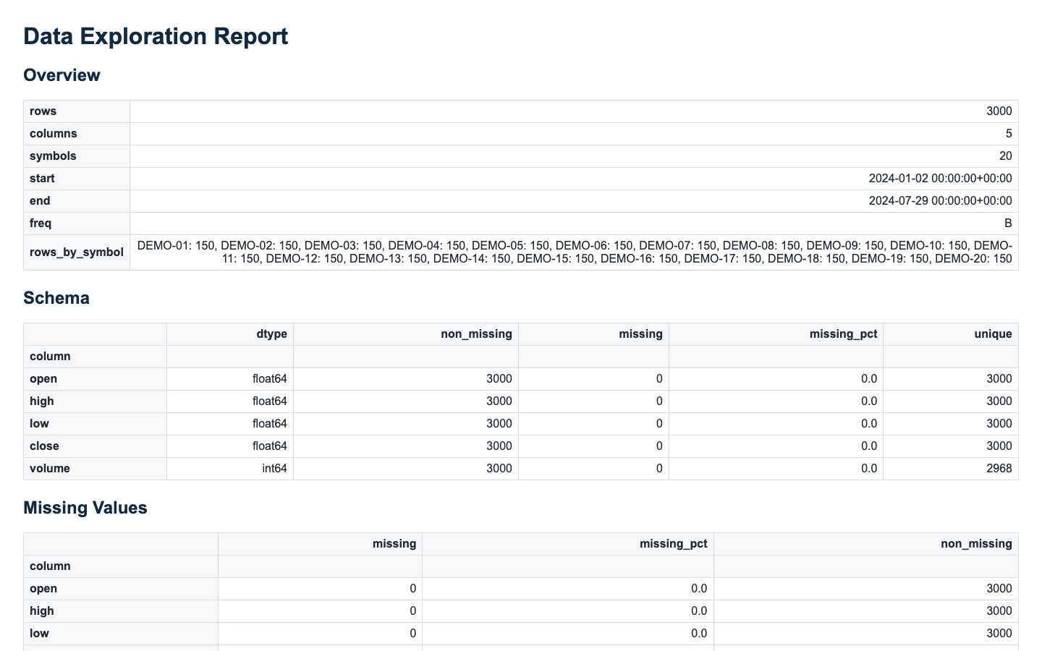Click the "missing" header in Schema table
This screenshot has width=1042, height=651.
641,334
